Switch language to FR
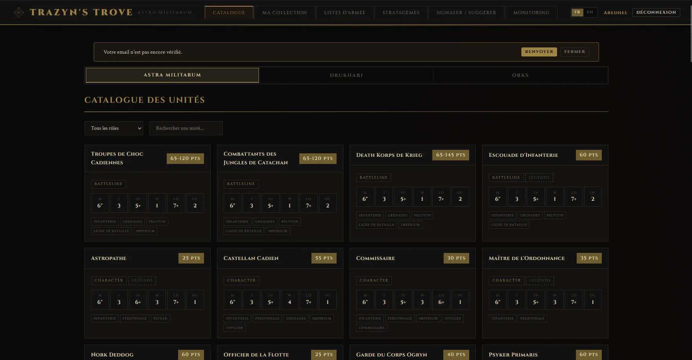Screen dimensions: 692x360 [577, 12]
